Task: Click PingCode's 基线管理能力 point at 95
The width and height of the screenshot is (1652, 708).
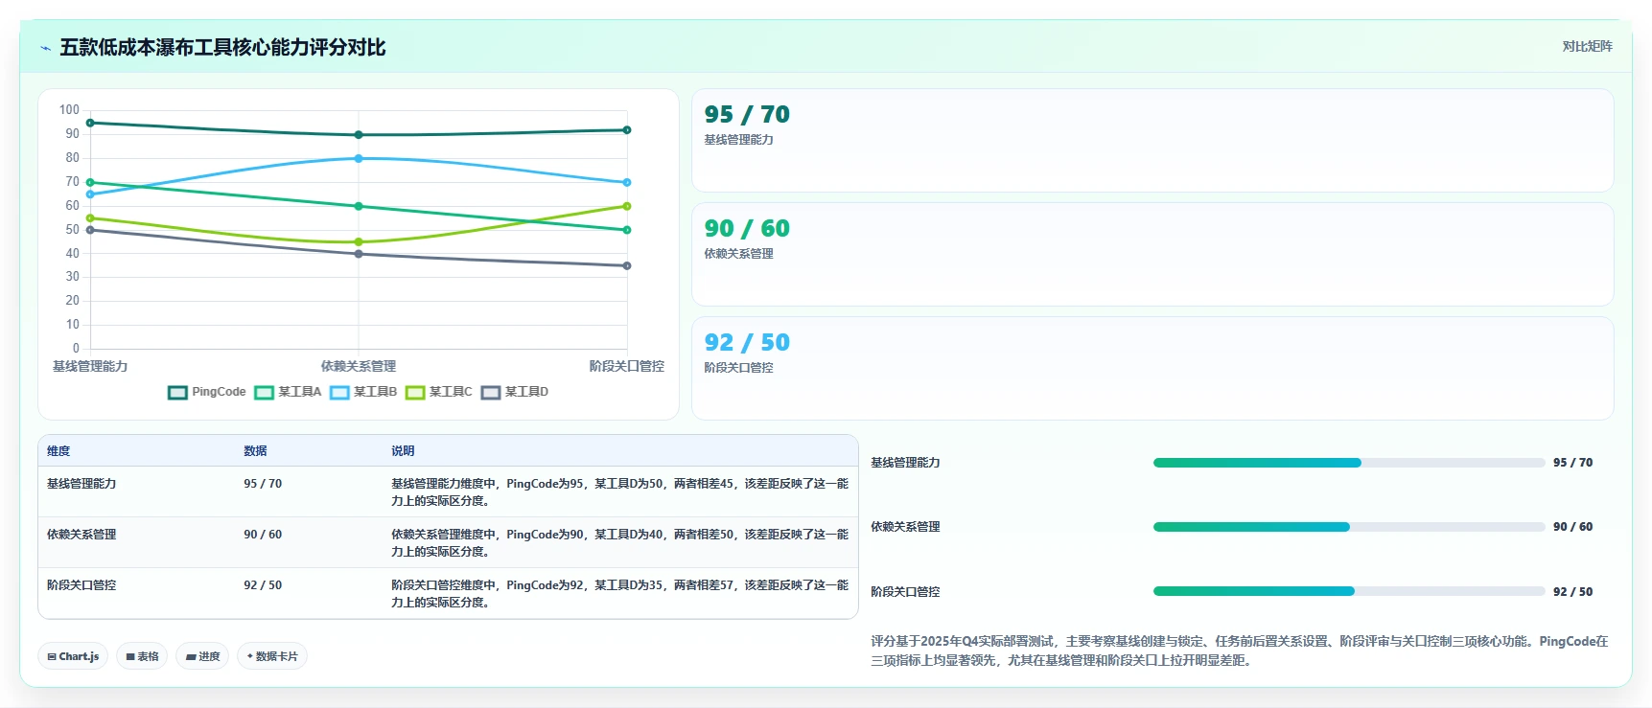Action: coord(90,123)
